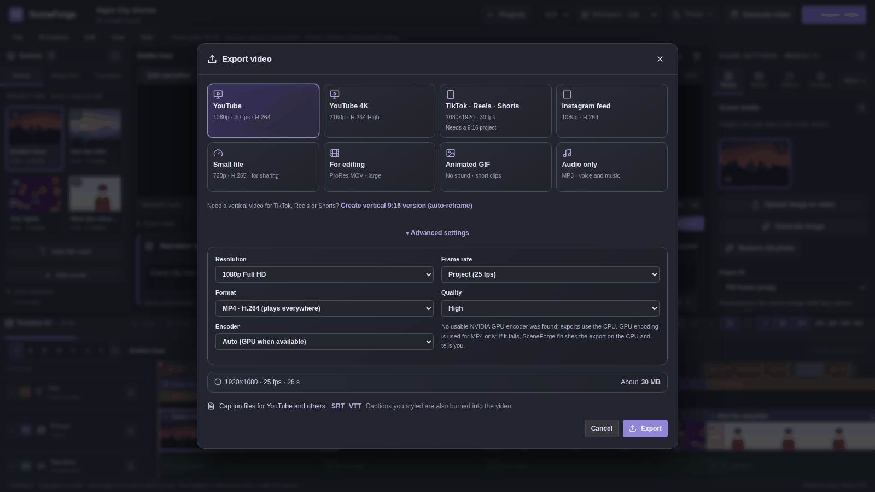Select the YouTube 1080p export preset
875x492 pixels.
[x=263, y=110]
